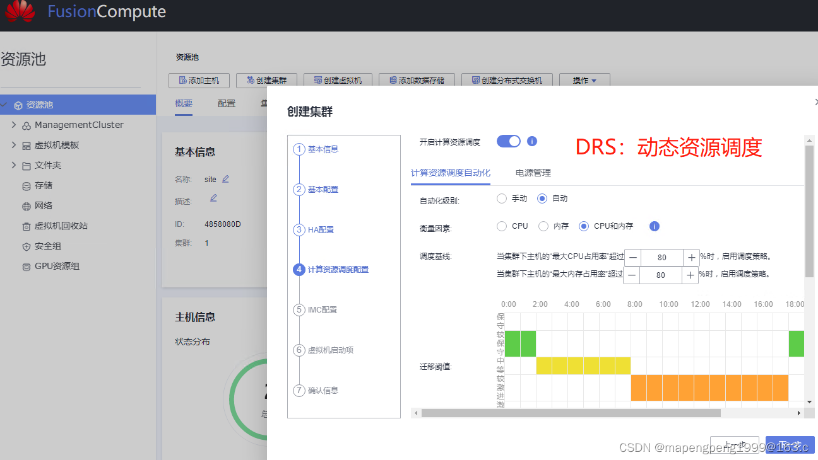Expand ManagementCluster tree node
Viewport: 818px width, 460px height.
click(x=14, y=125)
